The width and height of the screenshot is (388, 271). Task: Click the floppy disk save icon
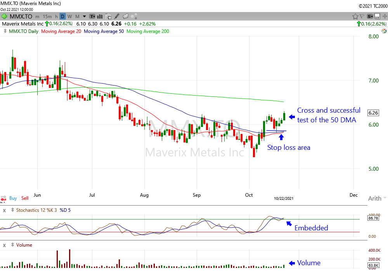pyautogui.click(x=377, y=17)
